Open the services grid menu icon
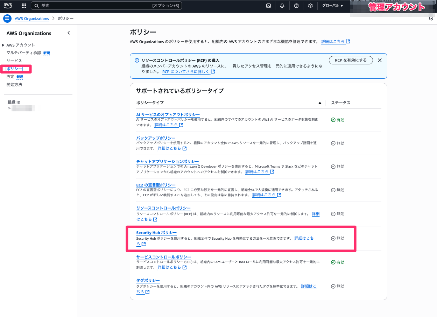This screenshot has width=437, height=317. pyautogui.click(x=24, y=6)
